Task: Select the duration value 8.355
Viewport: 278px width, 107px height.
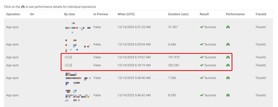Action: tap(172, 95)
